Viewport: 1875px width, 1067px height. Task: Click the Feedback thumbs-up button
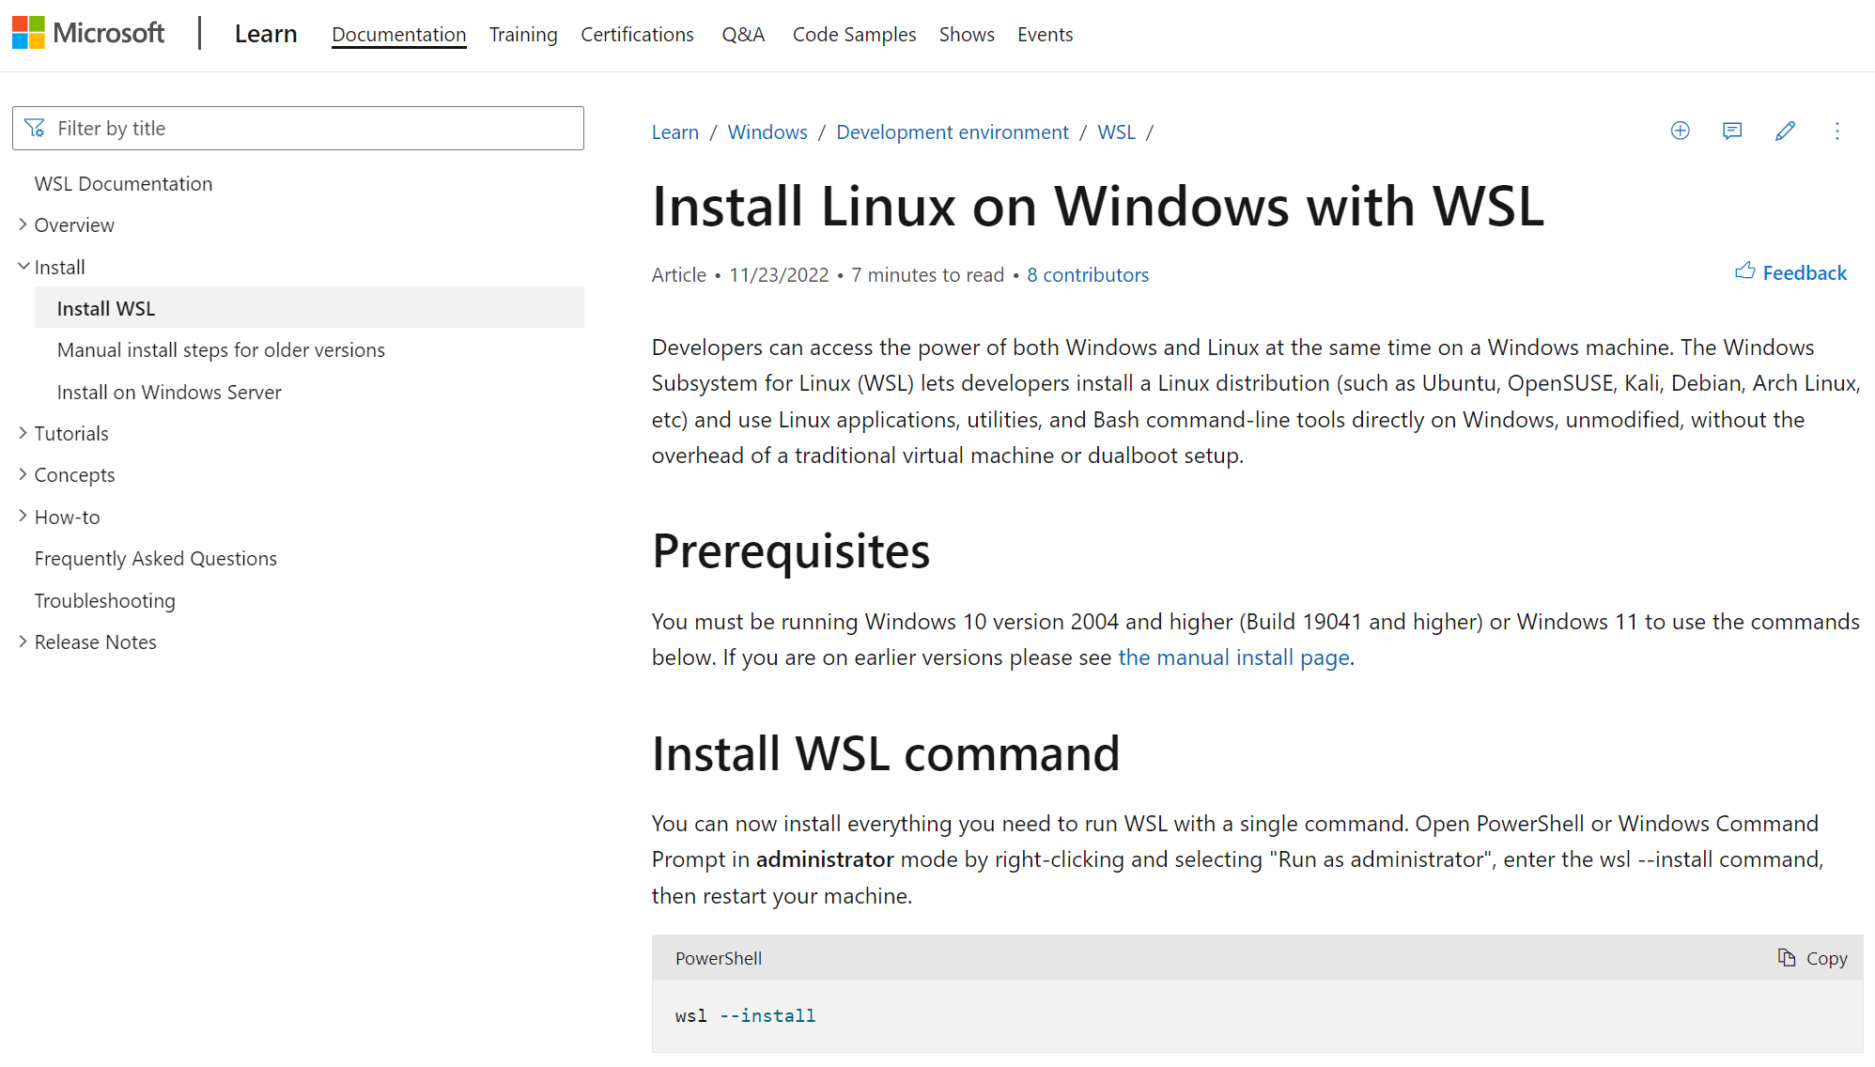(1790, 272)
